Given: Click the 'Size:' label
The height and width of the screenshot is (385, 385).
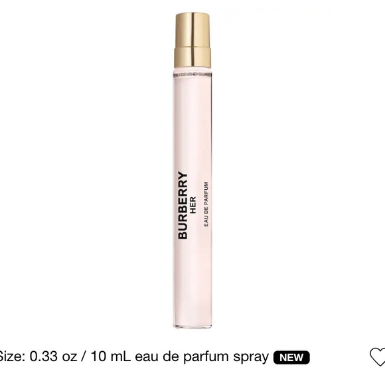Looking at the screenshot, I should pos(12,356).
